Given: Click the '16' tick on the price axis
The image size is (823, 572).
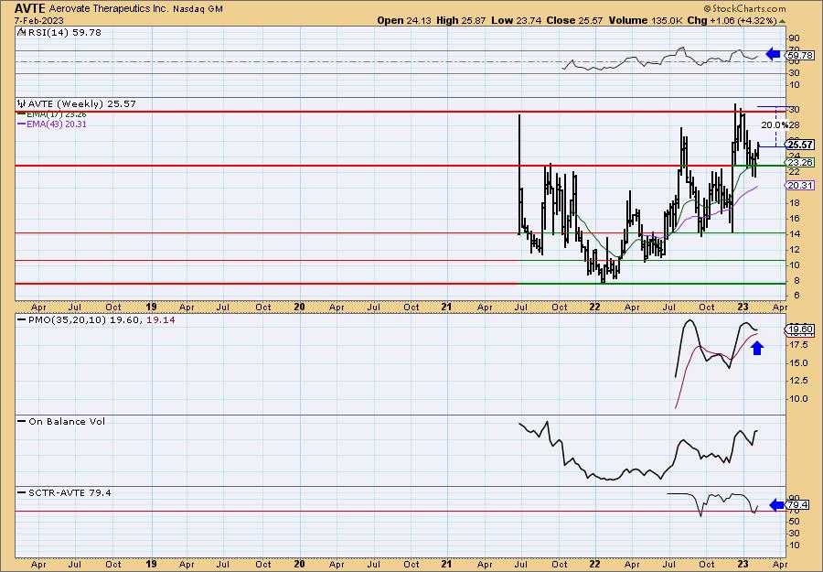Looking at the screenshot, I should coord(794,219).
